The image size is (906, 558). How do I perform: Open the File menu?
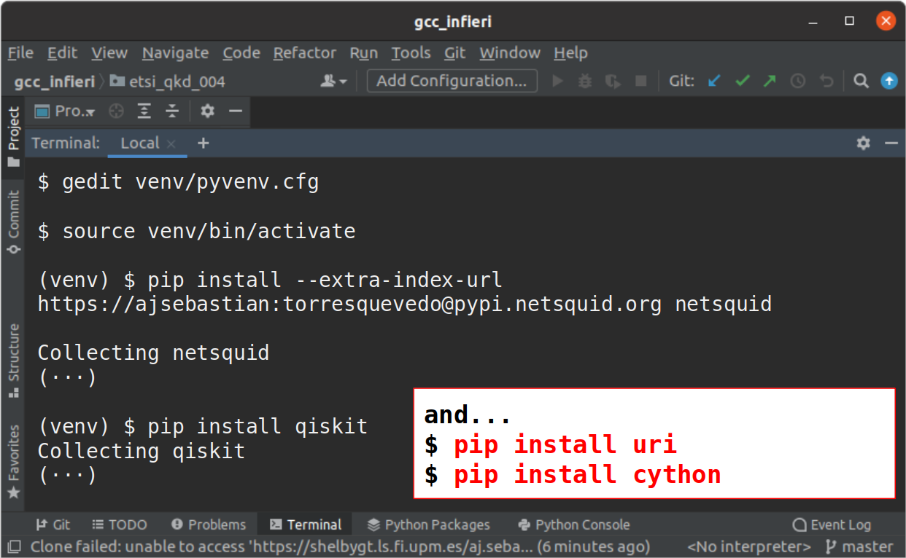(20, 53)
